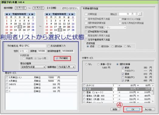Image resolution: width=159 pixels, height=115 pixels.
Task: Select 個別の食事 radio button
Action: [117, 64]
